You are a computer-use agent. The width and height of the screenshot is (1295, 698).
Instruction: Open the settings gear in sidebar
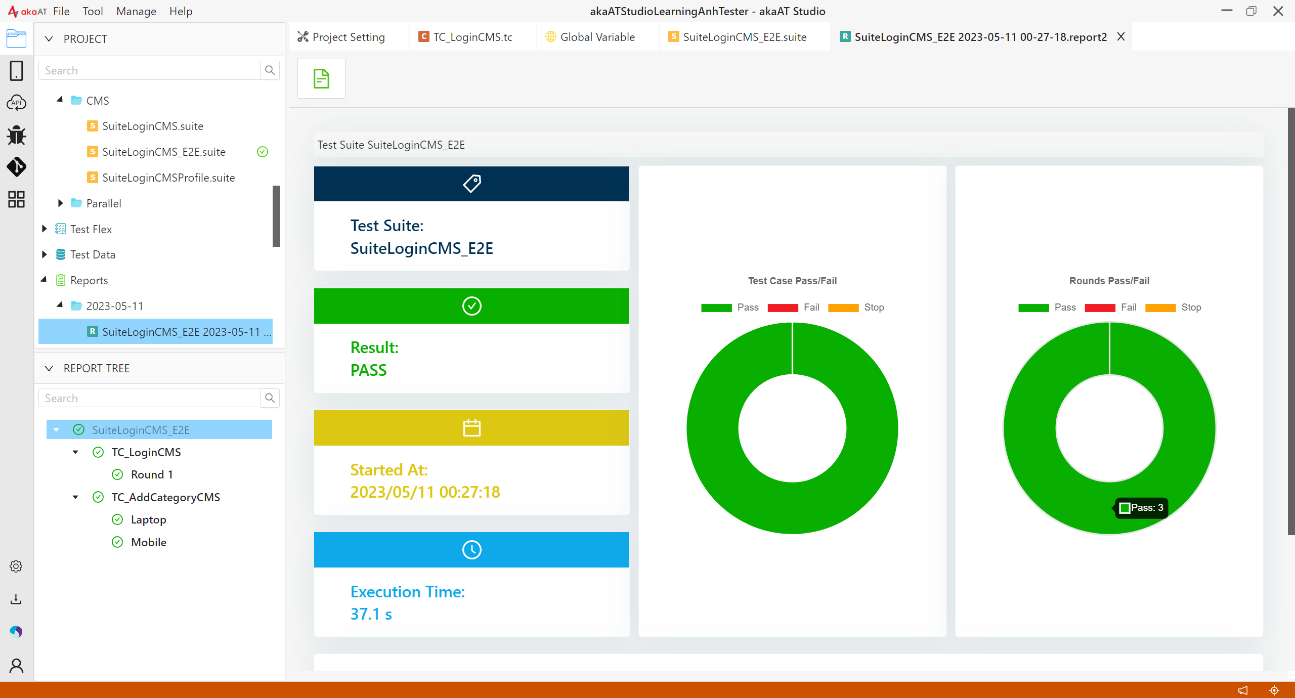pos(16,566)
